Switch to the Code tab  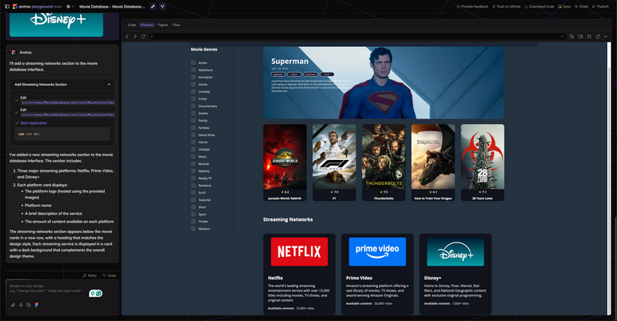132,25
